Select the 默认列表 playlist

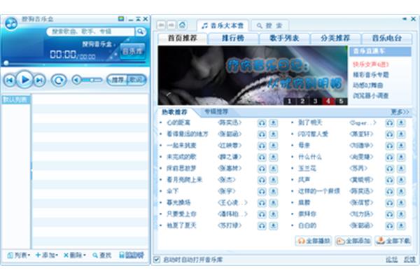click(x=15, y=99)
